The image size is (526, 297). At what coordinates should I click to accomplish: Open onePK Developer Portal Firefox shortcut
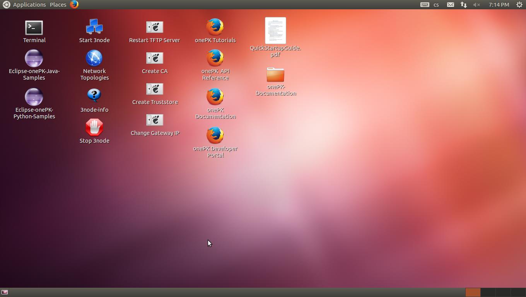pyautogui.click(x=215, y=135)
